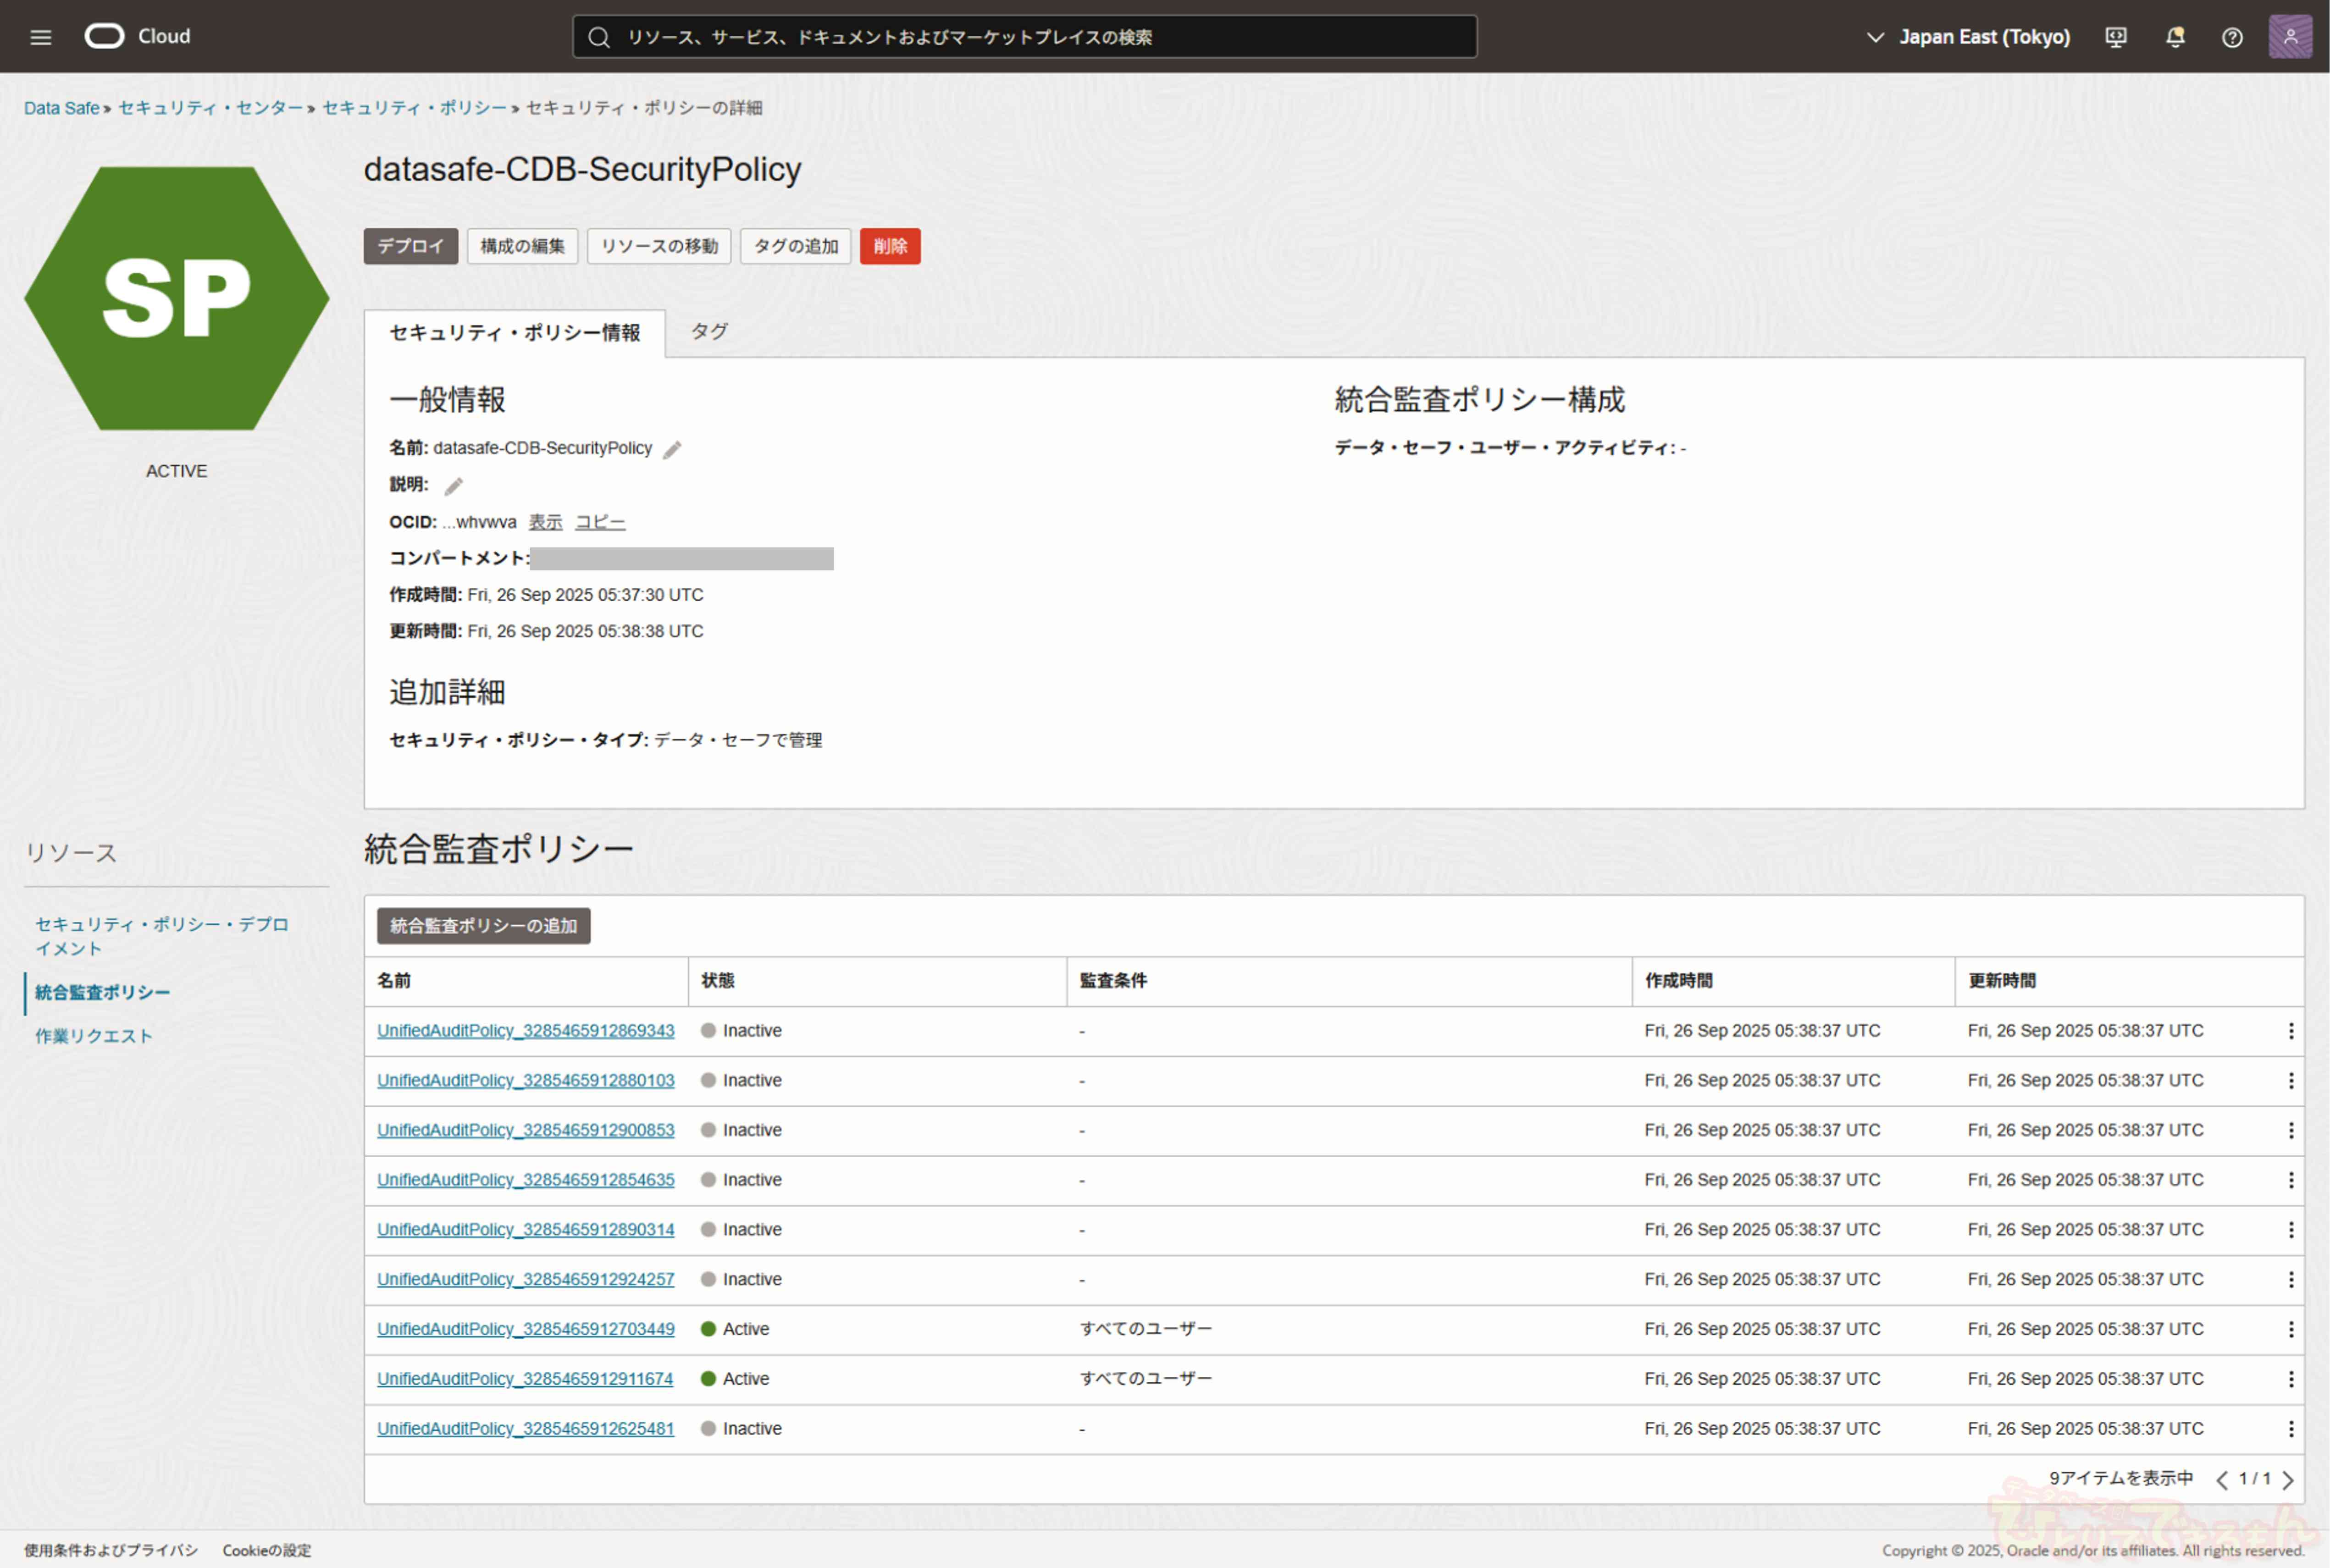The height and width of the screenshot is (1568, 2330).
Task: Edit the description with pencil icon
Action: tap(454, 486)
